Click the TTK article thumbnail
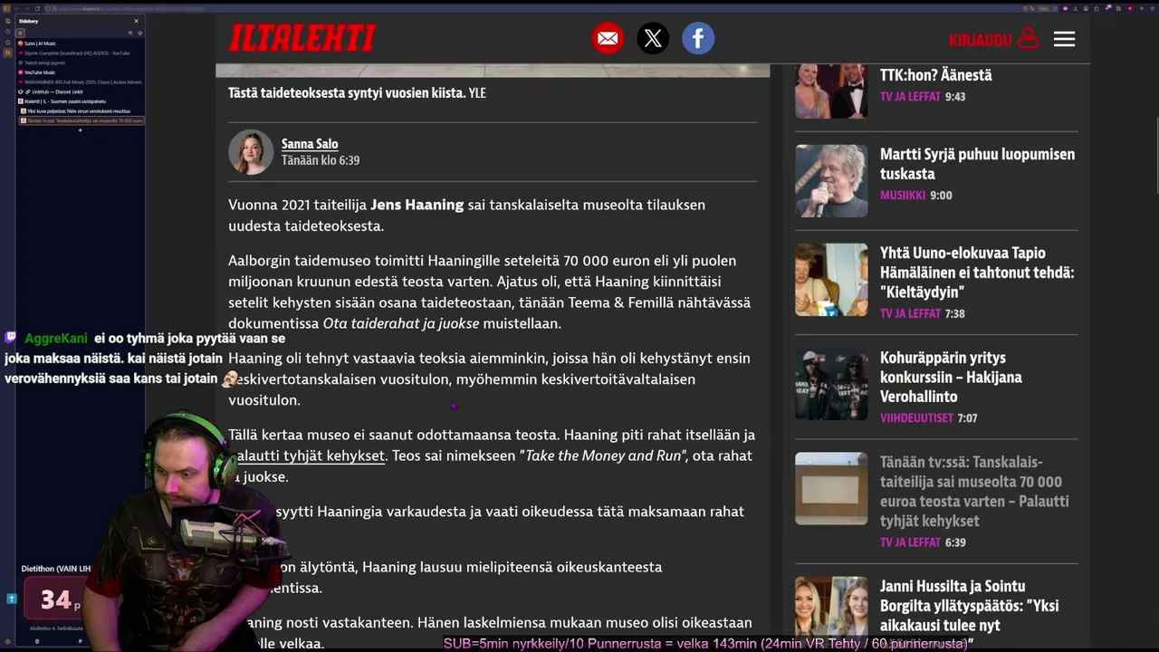1159x652 pixels. tap(831, 91)
